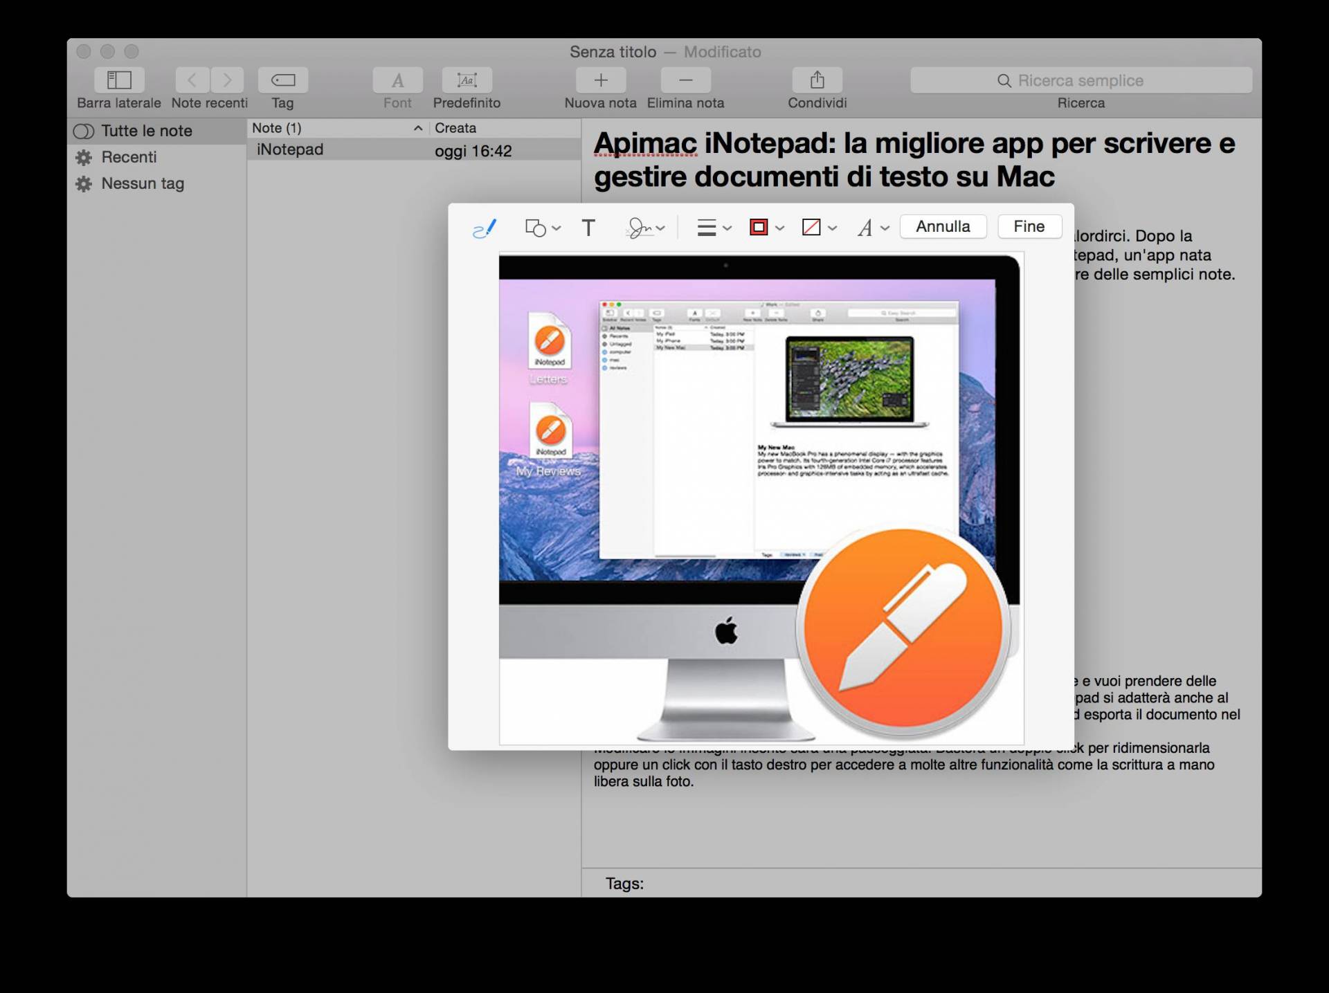1329x993 pixels.
Task: Sort by the Creata column header
Action: point(505,128)
